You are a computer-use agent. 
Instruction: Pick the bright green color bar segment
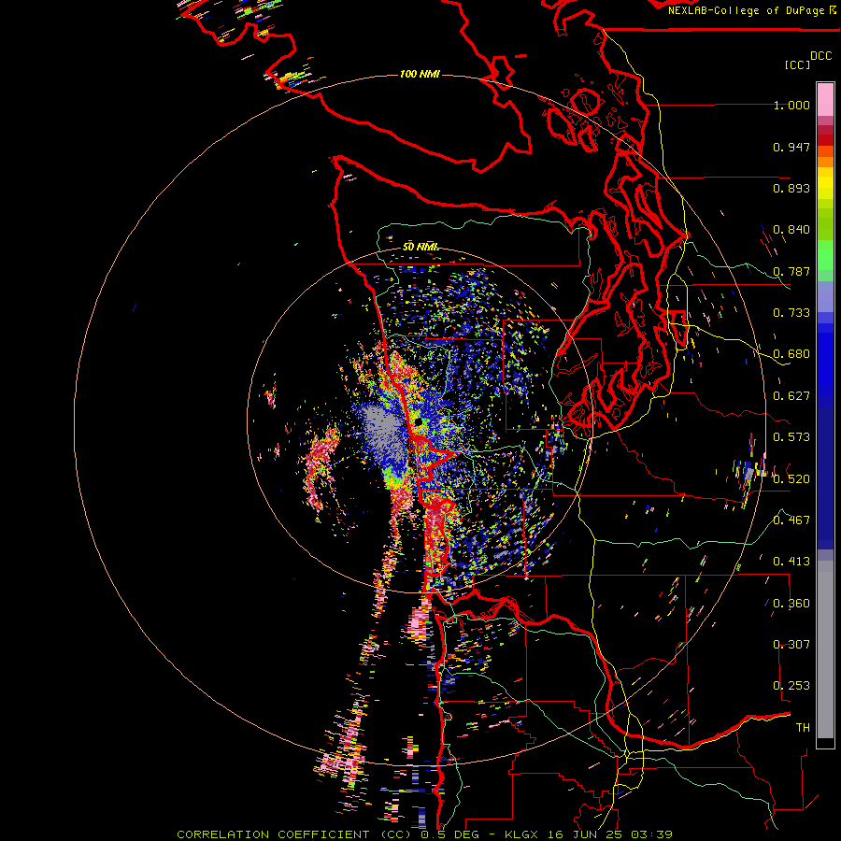[x=825, y=255]
